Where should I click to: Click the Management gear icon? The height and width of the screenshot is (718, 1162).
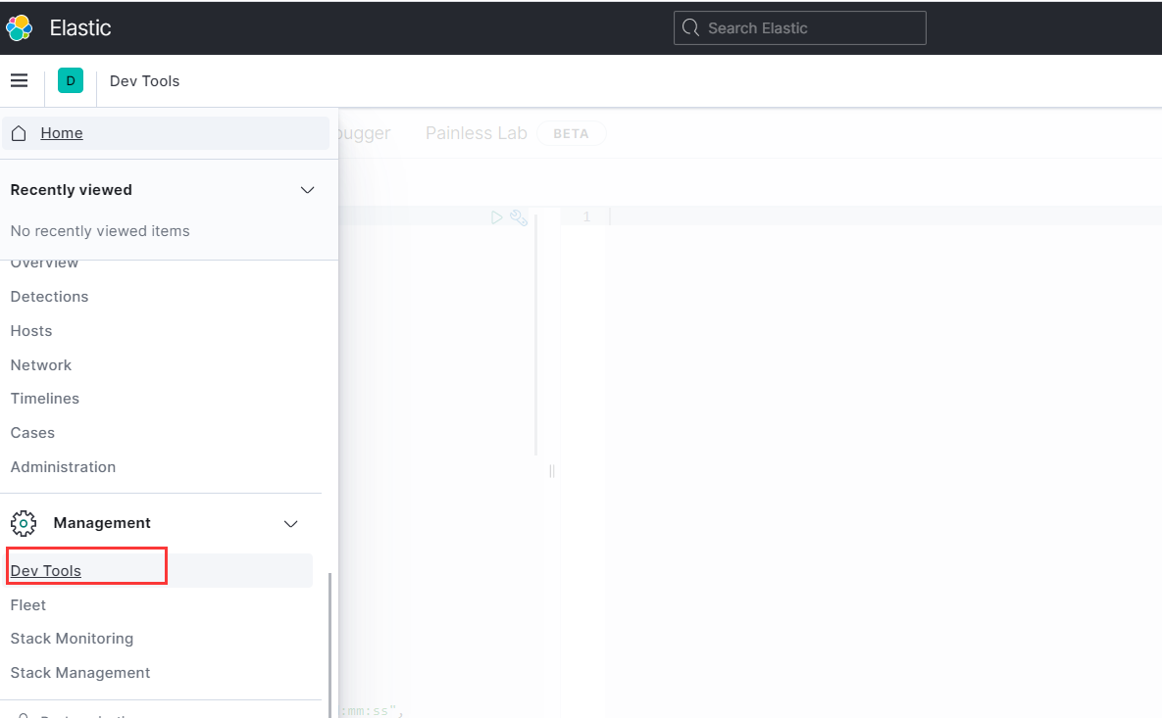(x=24, y=523)
